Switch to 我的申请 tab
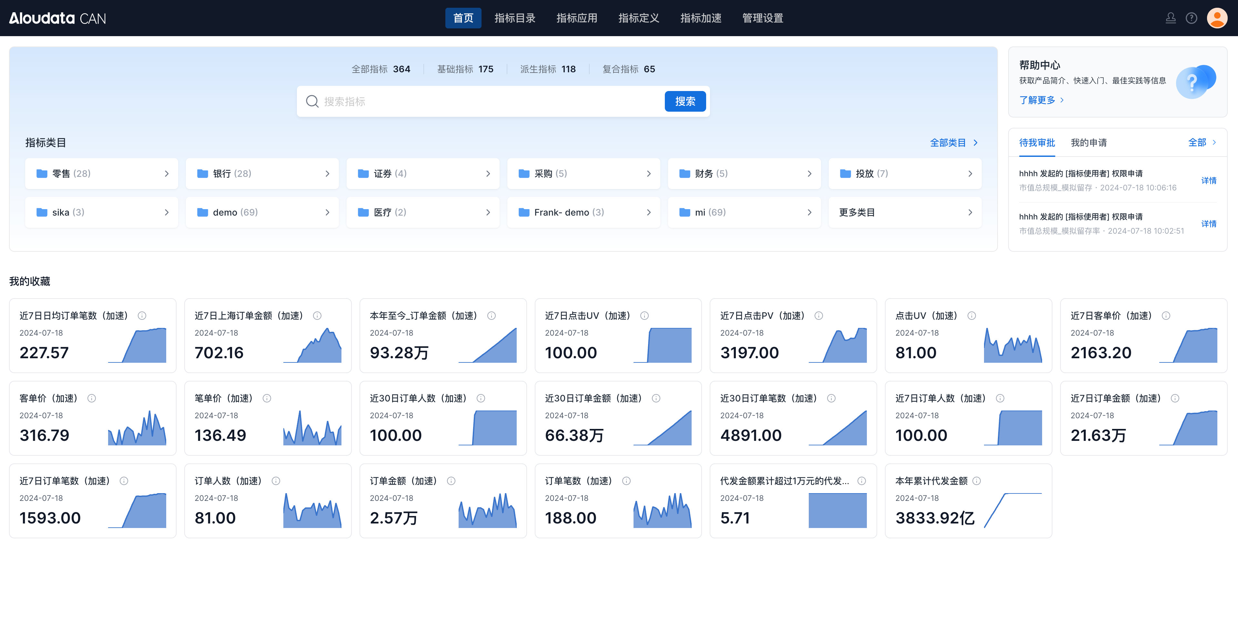This screenshot has width=1238, height=619. click(1089, 143)
